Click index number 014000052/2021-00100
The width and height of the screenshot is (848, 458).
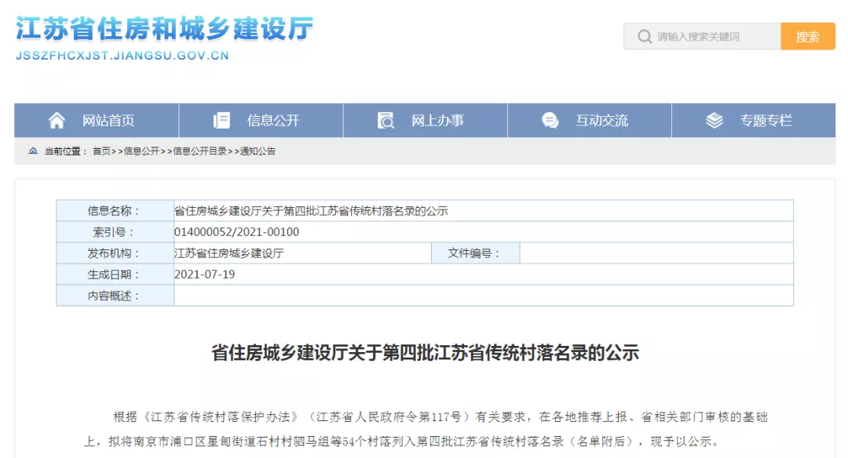point(236,232)
